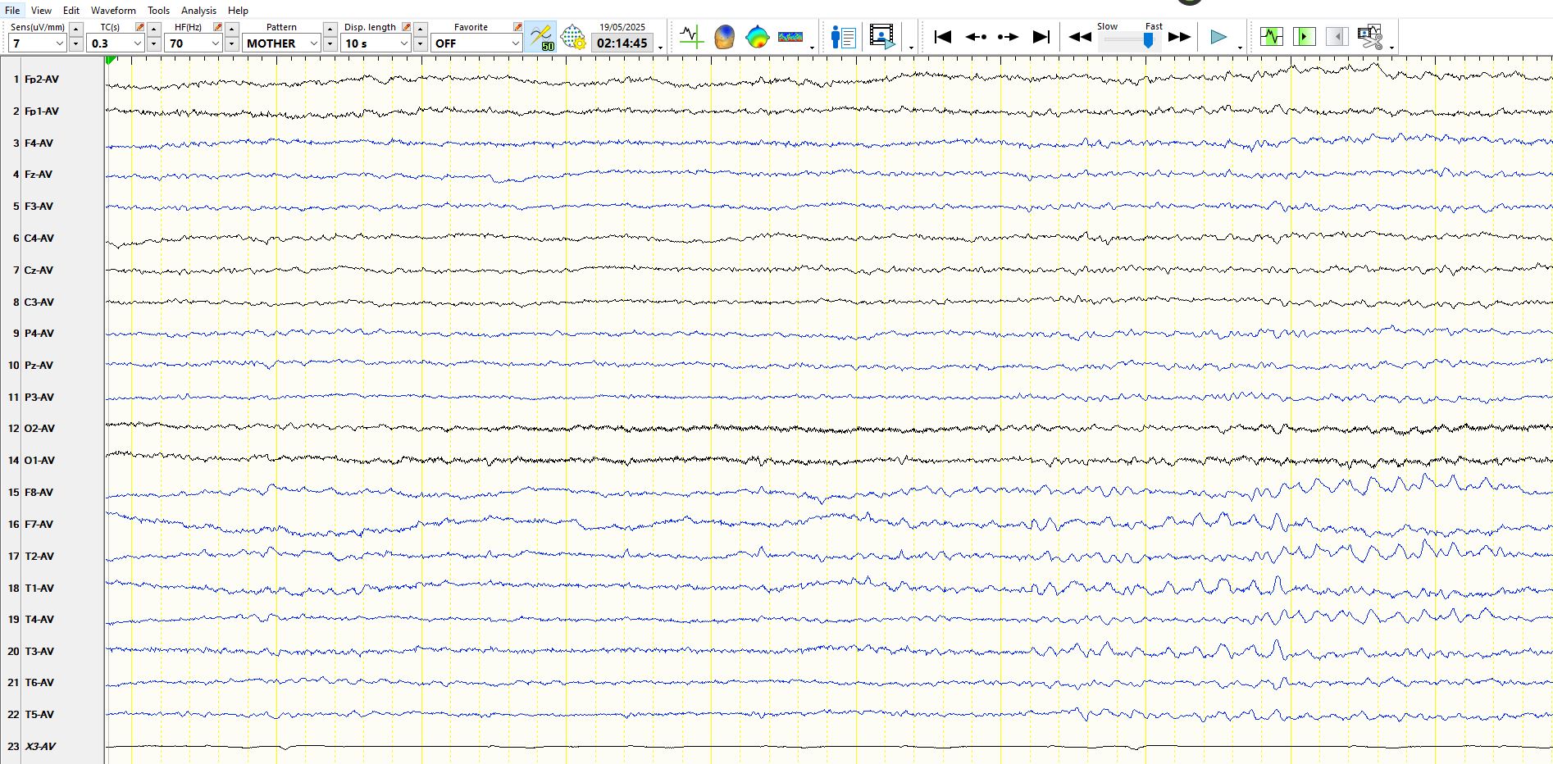This screenshot has width=1553, height=764.
Task: Open the topographic voltage map icon
Action: click(x=757, y=38)
